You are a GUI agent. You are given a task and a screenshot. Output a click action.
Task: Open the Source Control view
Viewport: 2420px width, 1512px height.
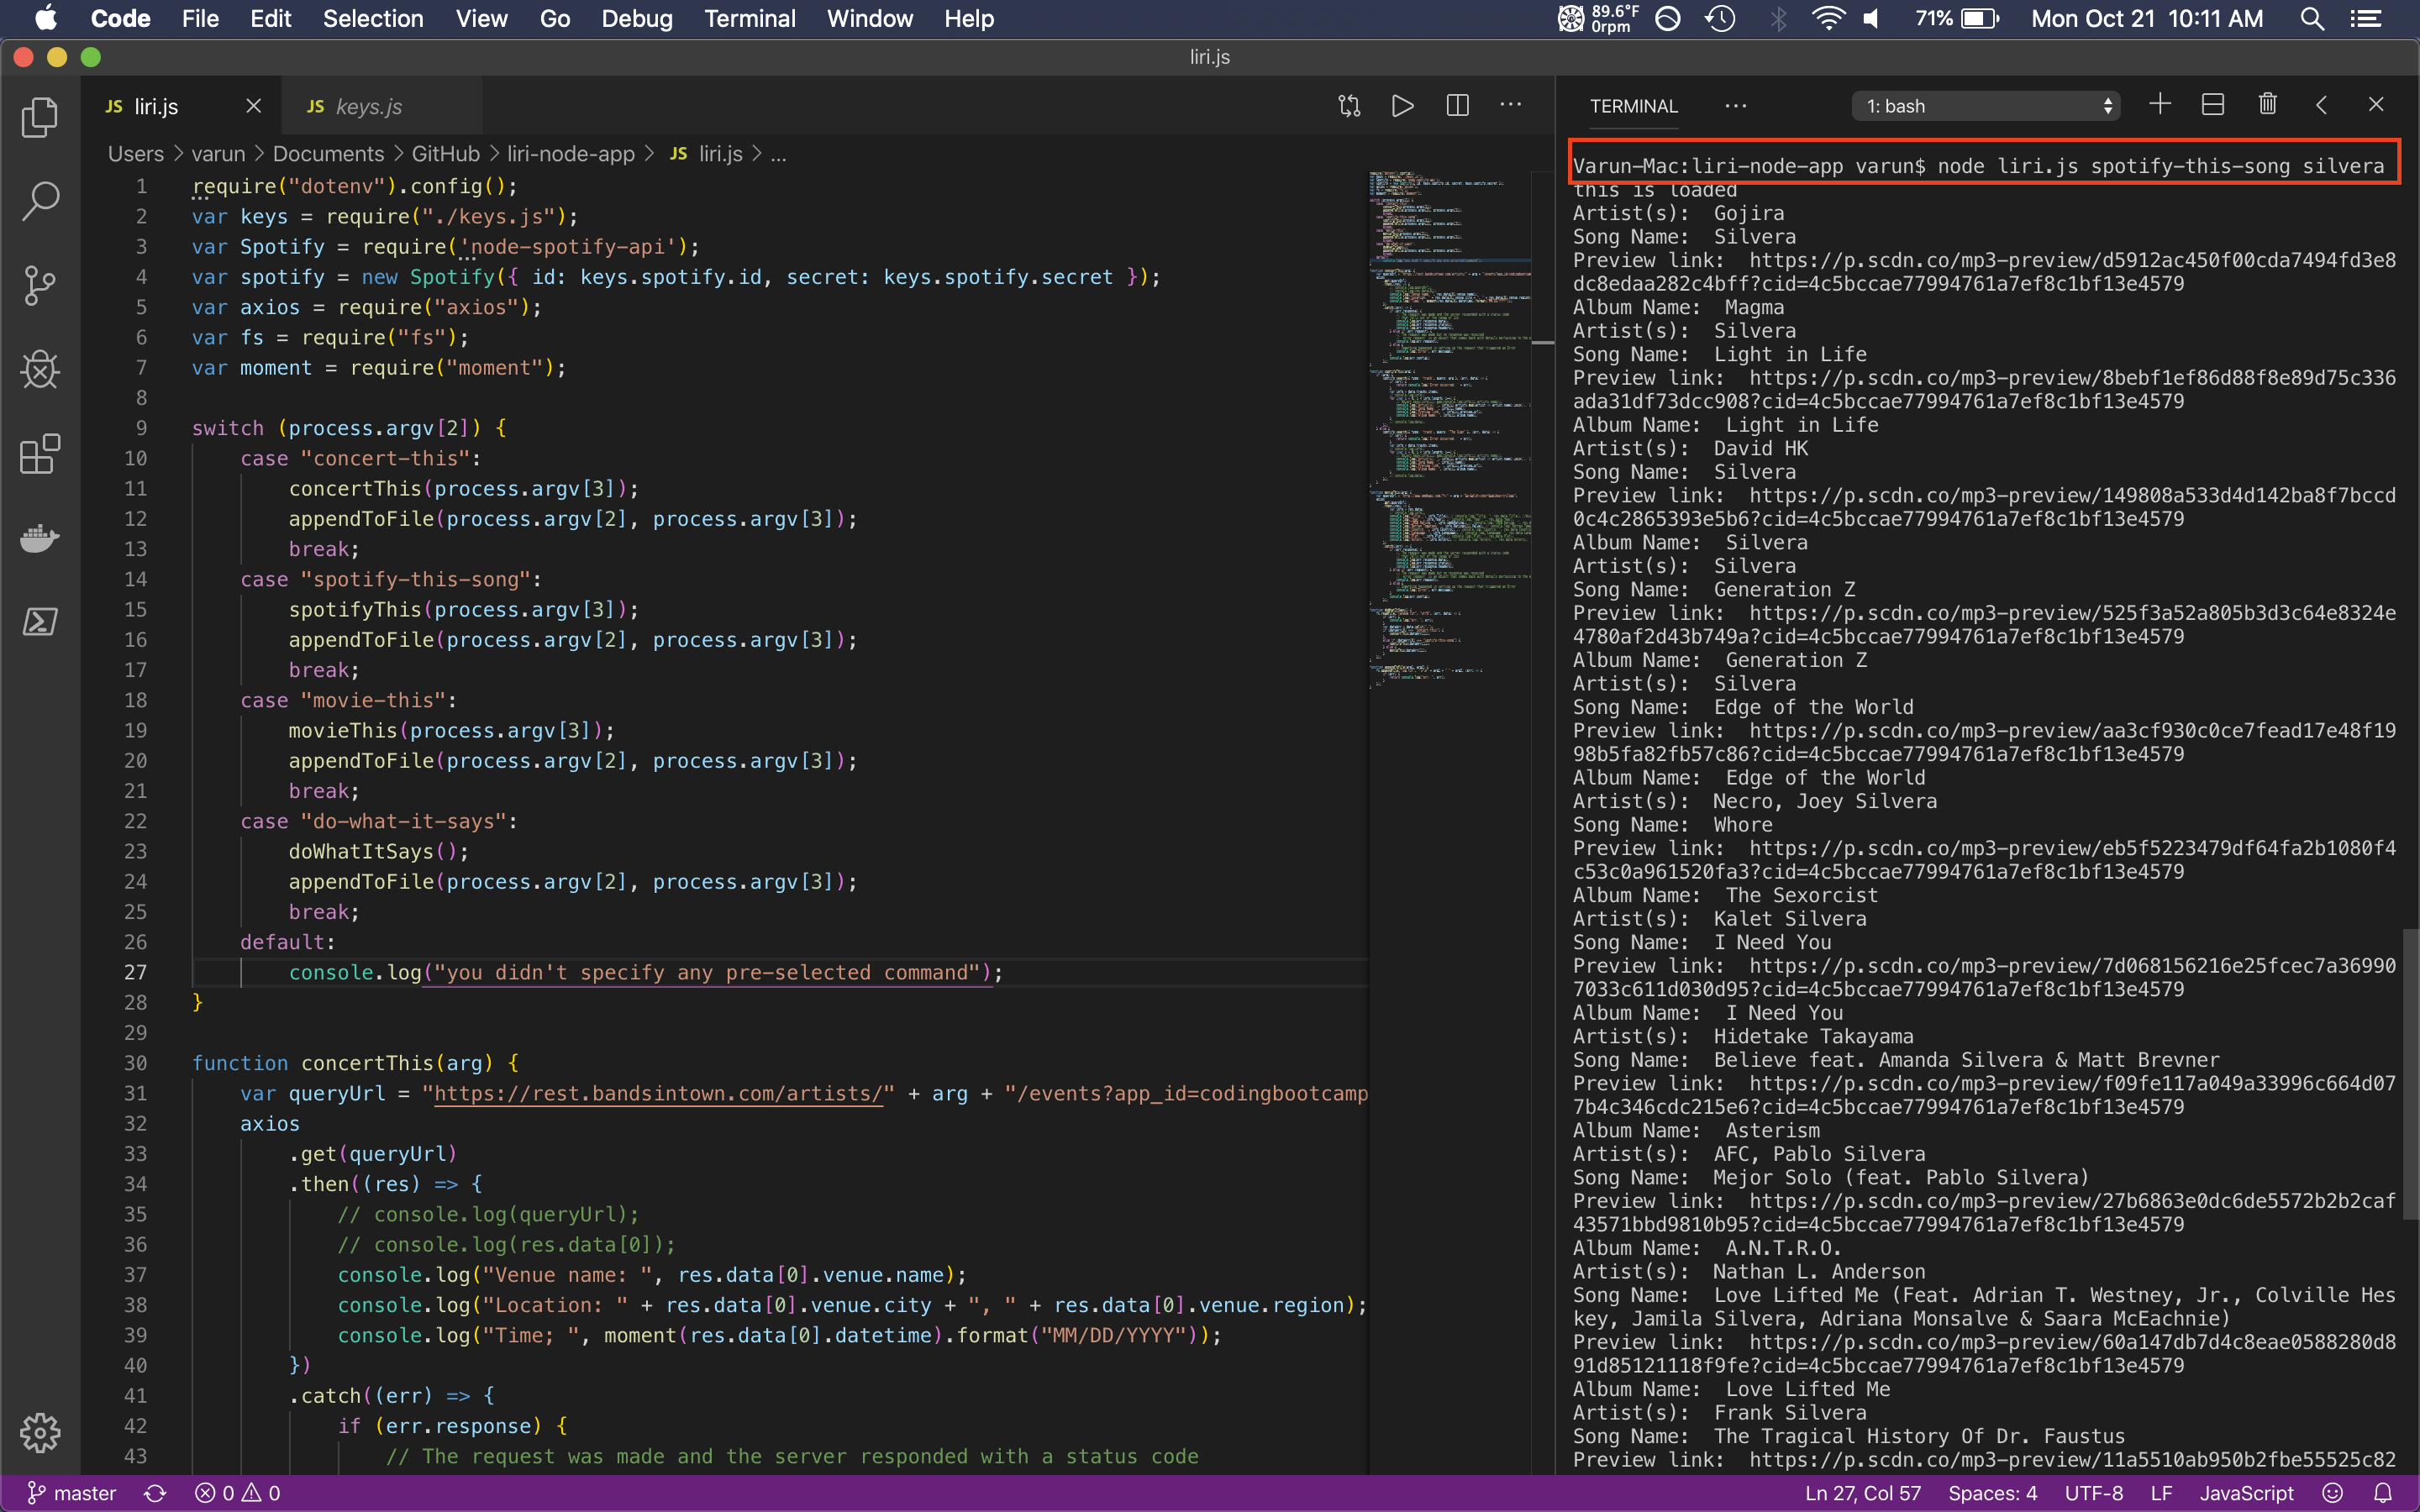(40, 286)
